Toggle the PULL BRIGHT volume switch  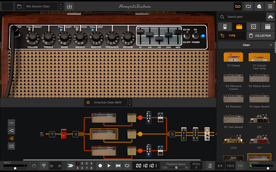pos(29,30)
